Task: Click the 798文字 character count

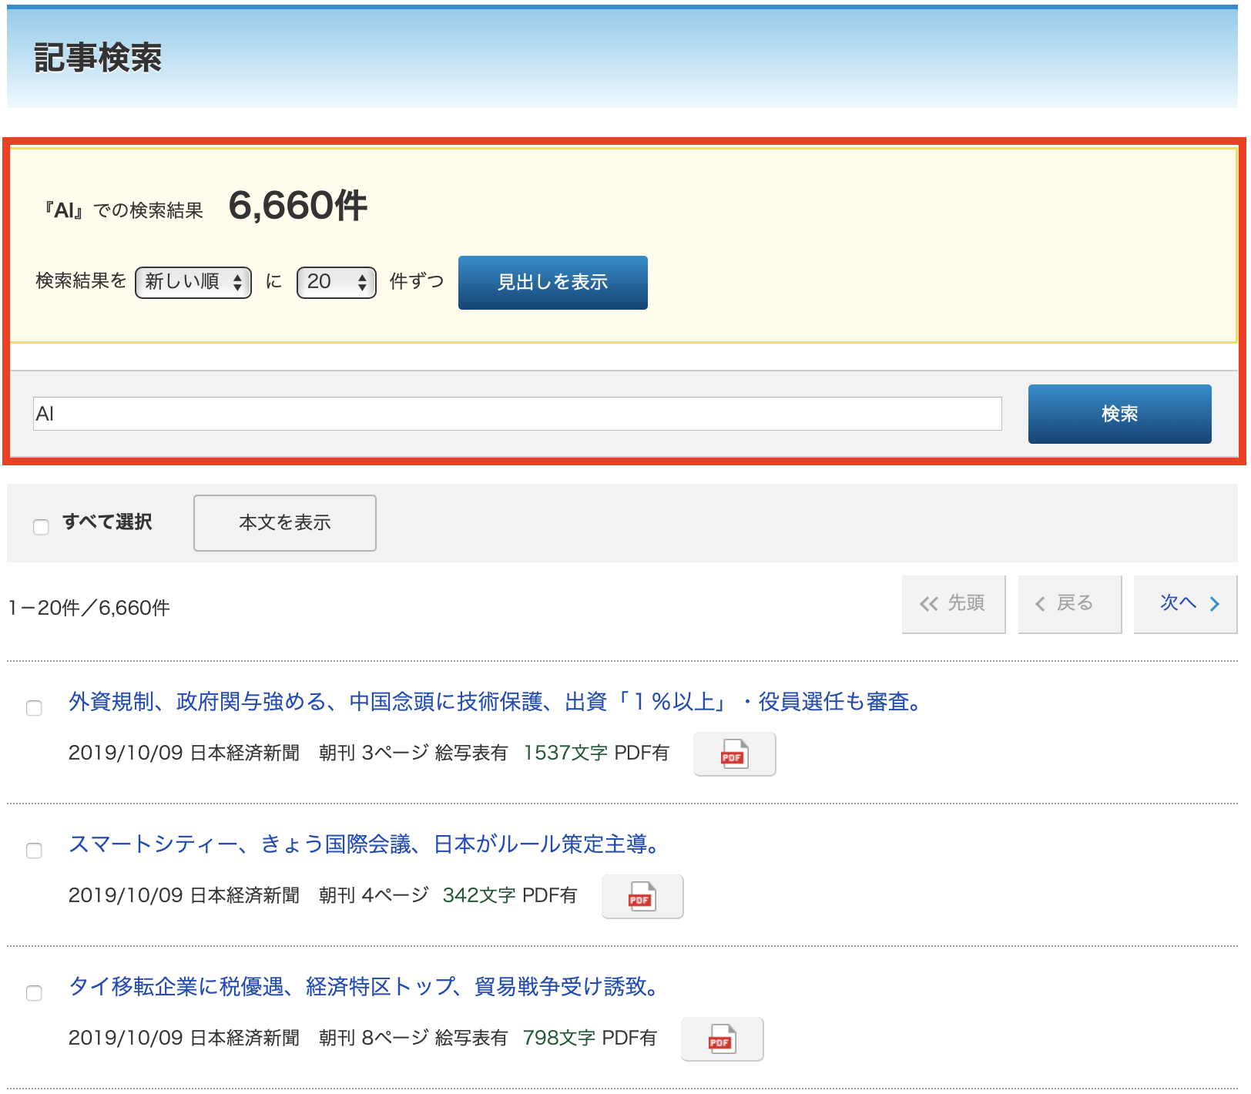Action: coord(558,1038)
